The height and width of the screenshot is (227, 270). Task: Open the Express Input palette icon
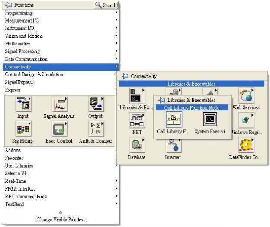(23, 104)
